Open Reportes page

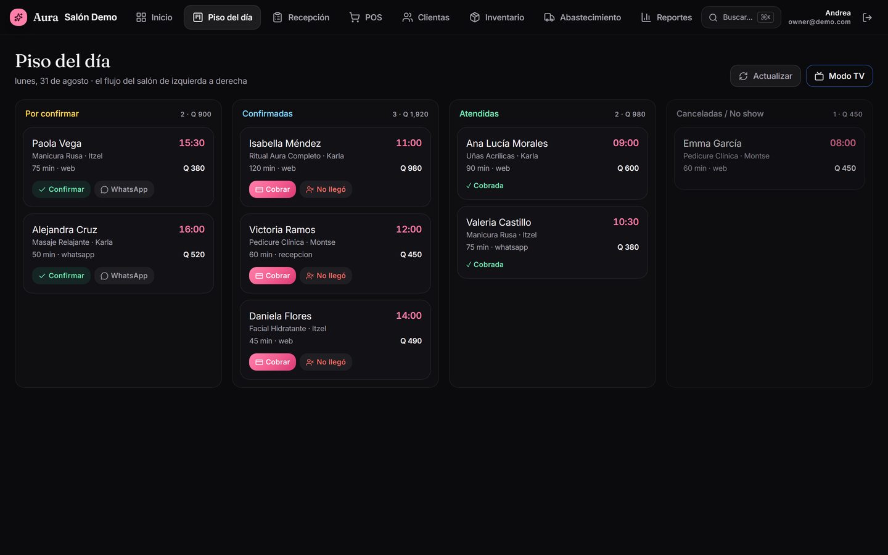[667, 17]
